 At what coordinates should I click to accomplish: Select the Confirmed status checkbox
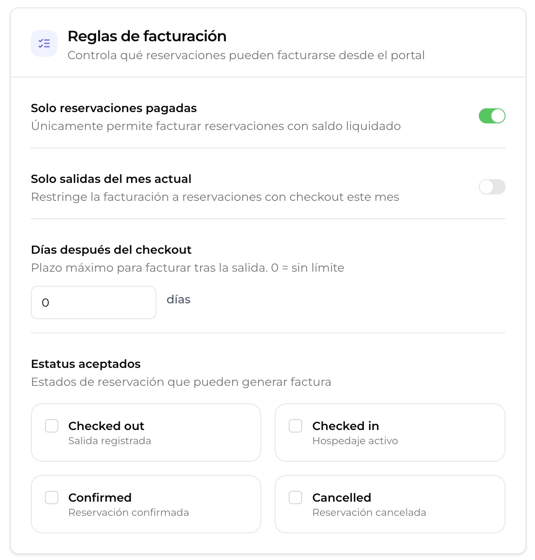(x=52, y=497)
